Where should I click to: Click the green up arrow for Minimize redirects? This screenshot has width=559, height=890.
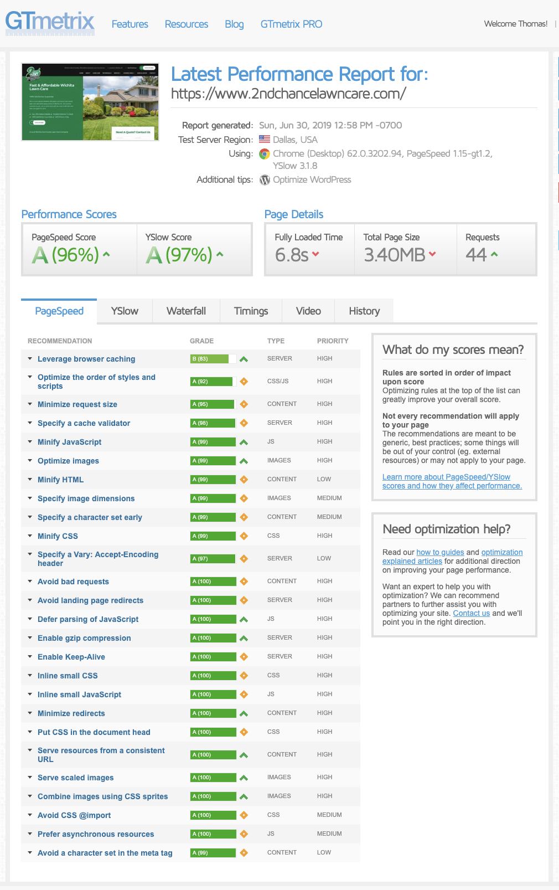click(x=244, y=713)
